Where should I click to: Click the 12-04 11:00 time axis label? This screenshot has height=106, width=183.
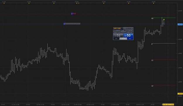coord(40,105)
